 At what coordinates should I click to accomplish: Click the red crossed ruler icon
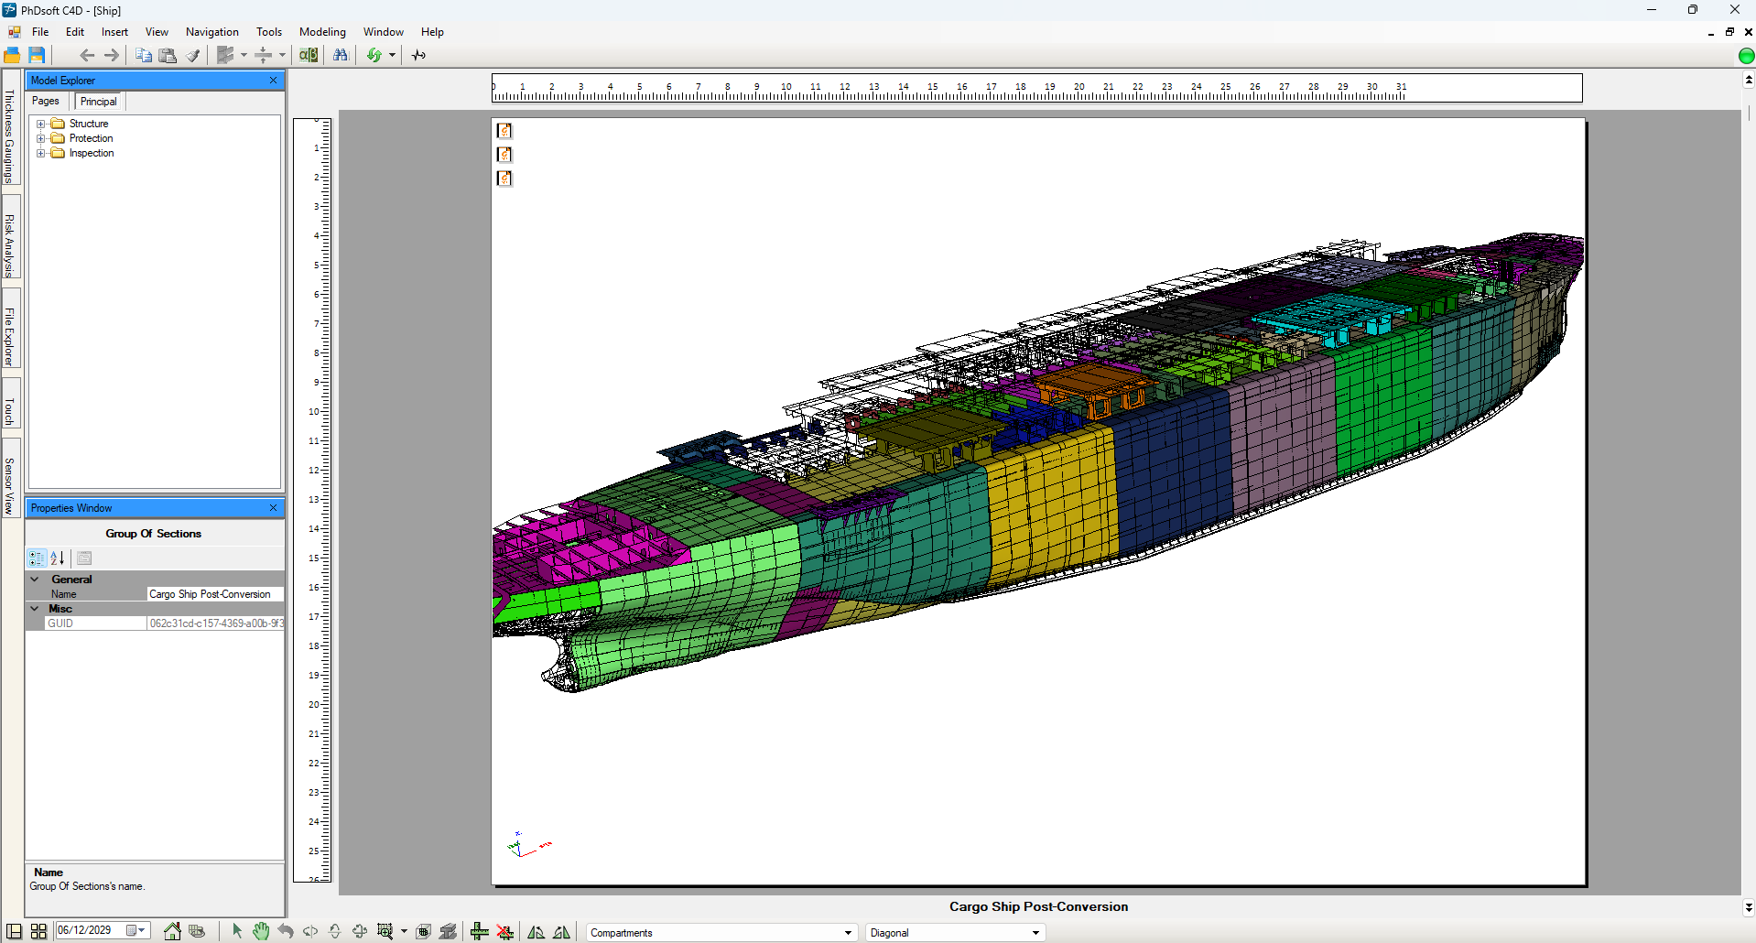pos(505,931)
